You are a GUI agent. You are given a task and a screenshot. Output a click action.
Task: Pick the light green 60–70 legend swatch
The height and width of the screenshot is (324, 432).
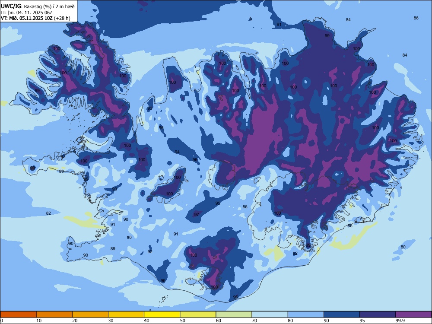tap(234, 314)
